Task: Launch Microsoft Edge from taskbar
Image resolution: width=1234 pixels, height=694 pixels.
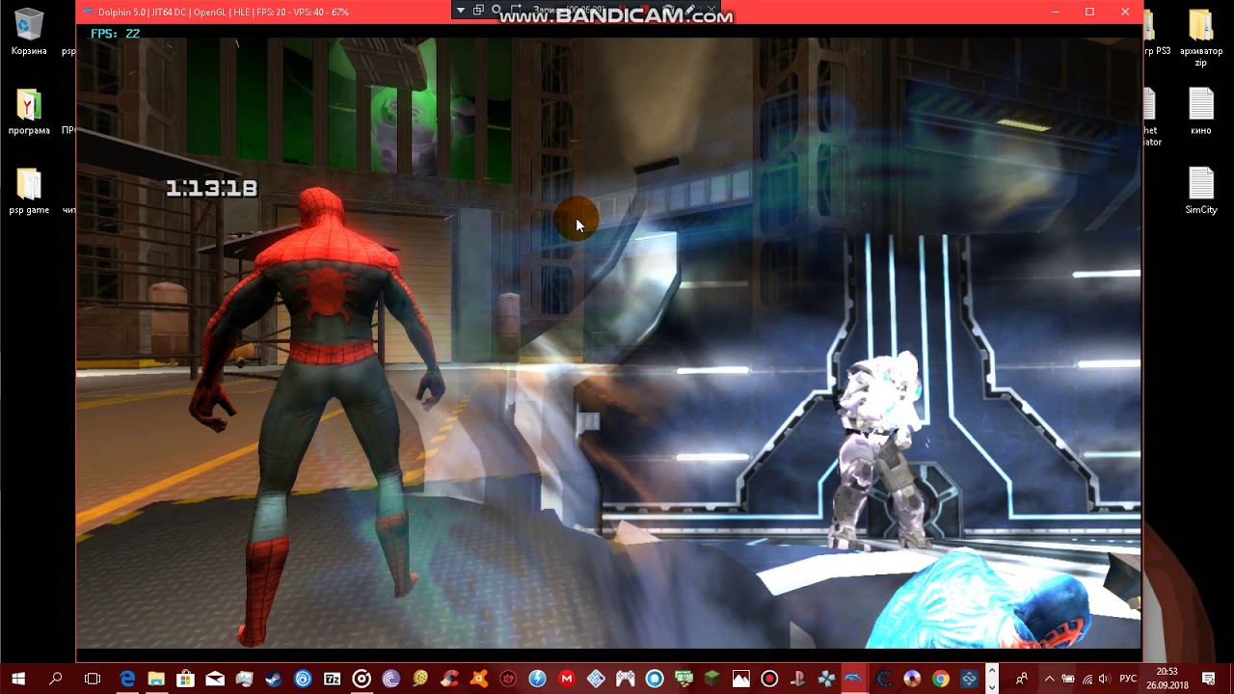Action: coord(127,679)
